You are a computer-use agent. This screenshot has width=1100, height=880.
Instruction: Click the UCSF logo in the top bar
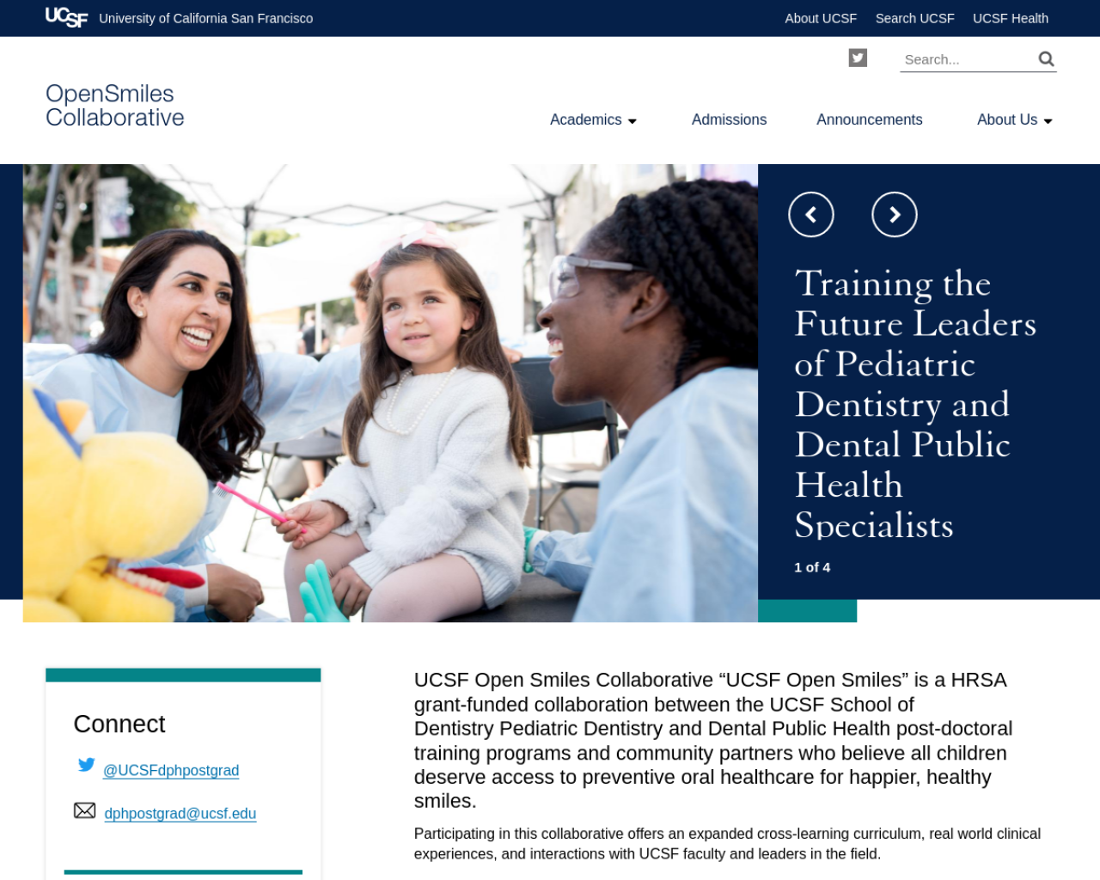coord(66,17)
